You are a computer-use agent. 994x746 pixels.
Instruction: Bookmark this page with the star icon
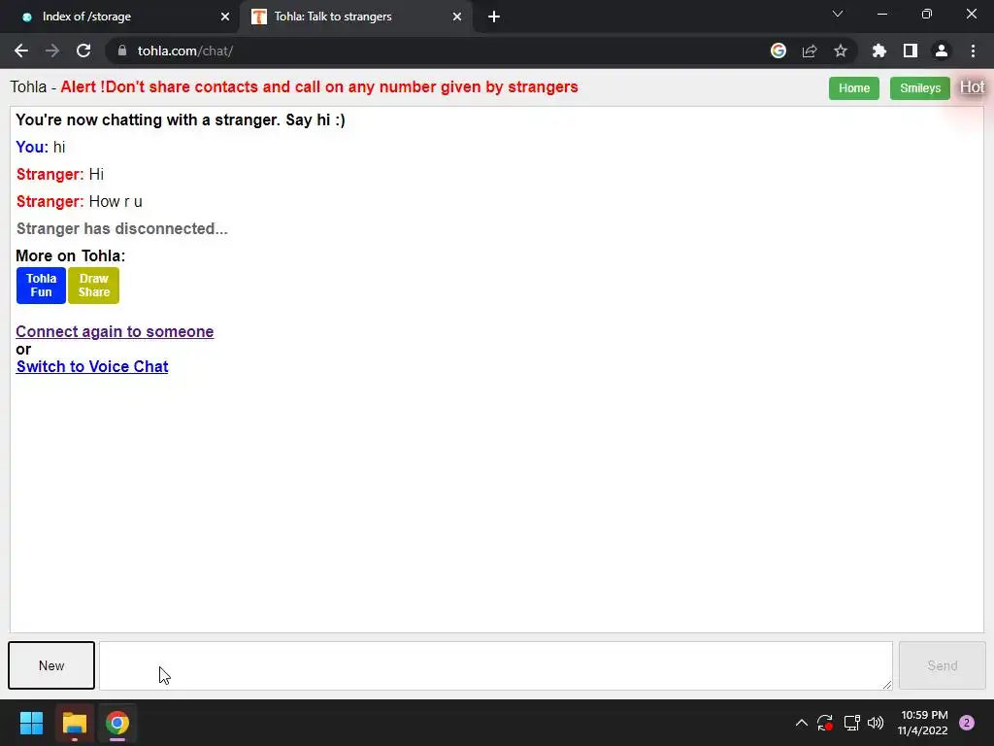coord(841,51)
